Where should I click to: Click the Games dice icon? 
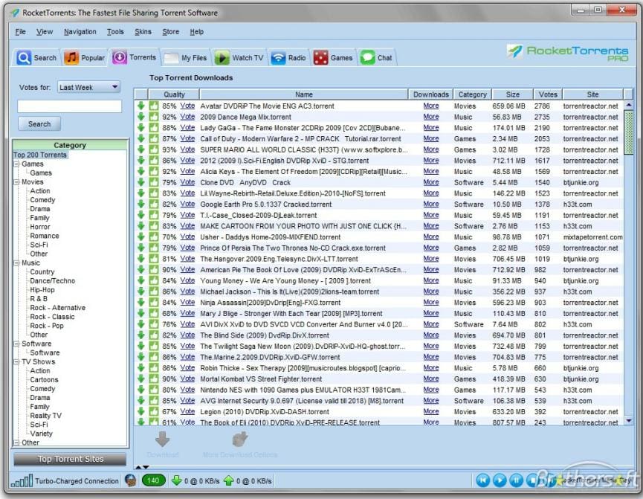point(320,57)
